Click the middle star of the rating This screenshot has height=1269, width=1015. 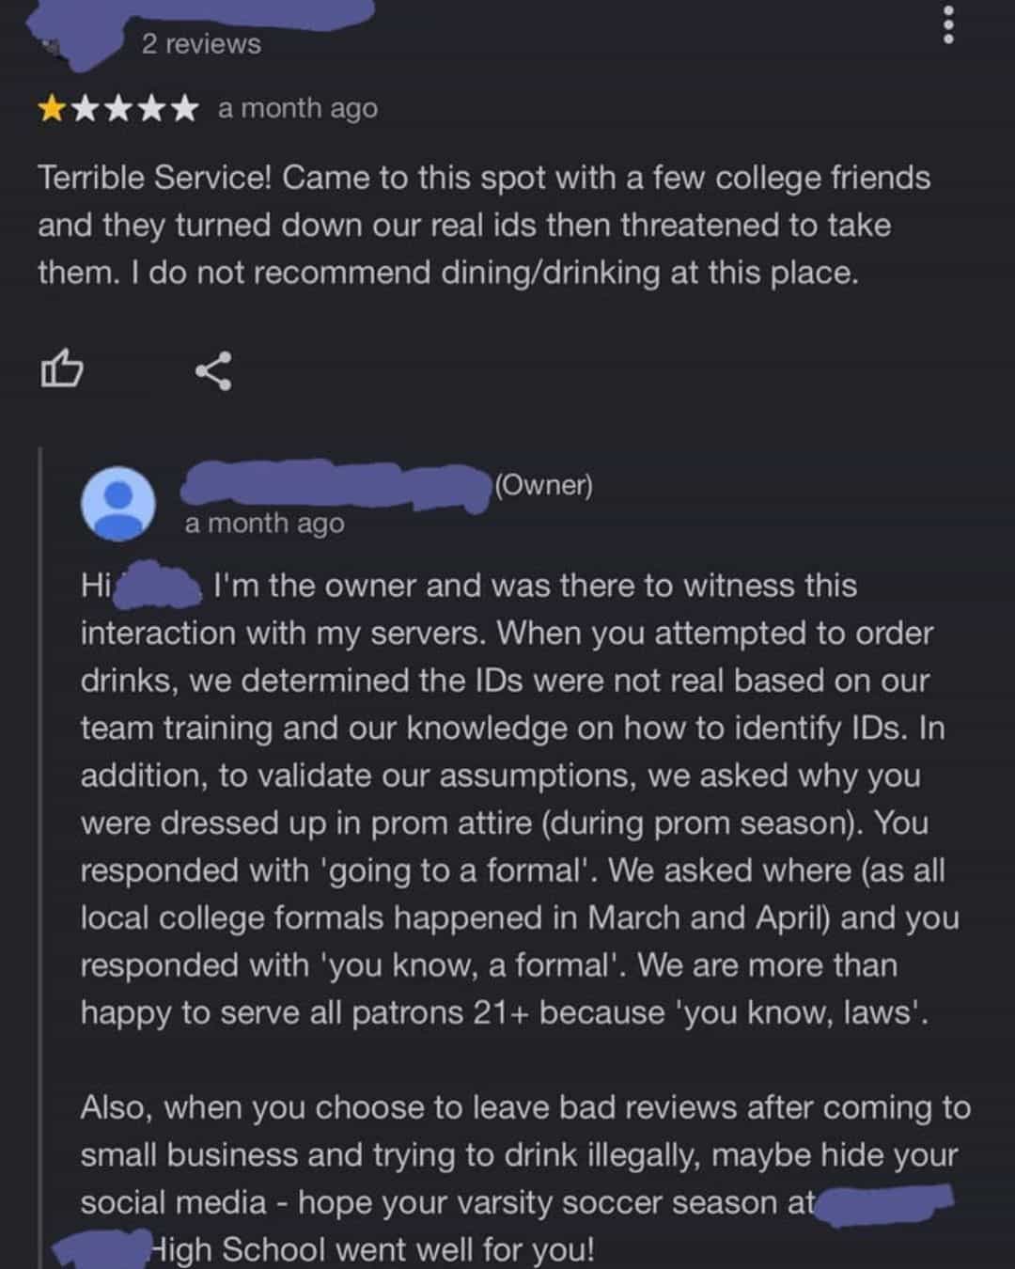[118, 110]
